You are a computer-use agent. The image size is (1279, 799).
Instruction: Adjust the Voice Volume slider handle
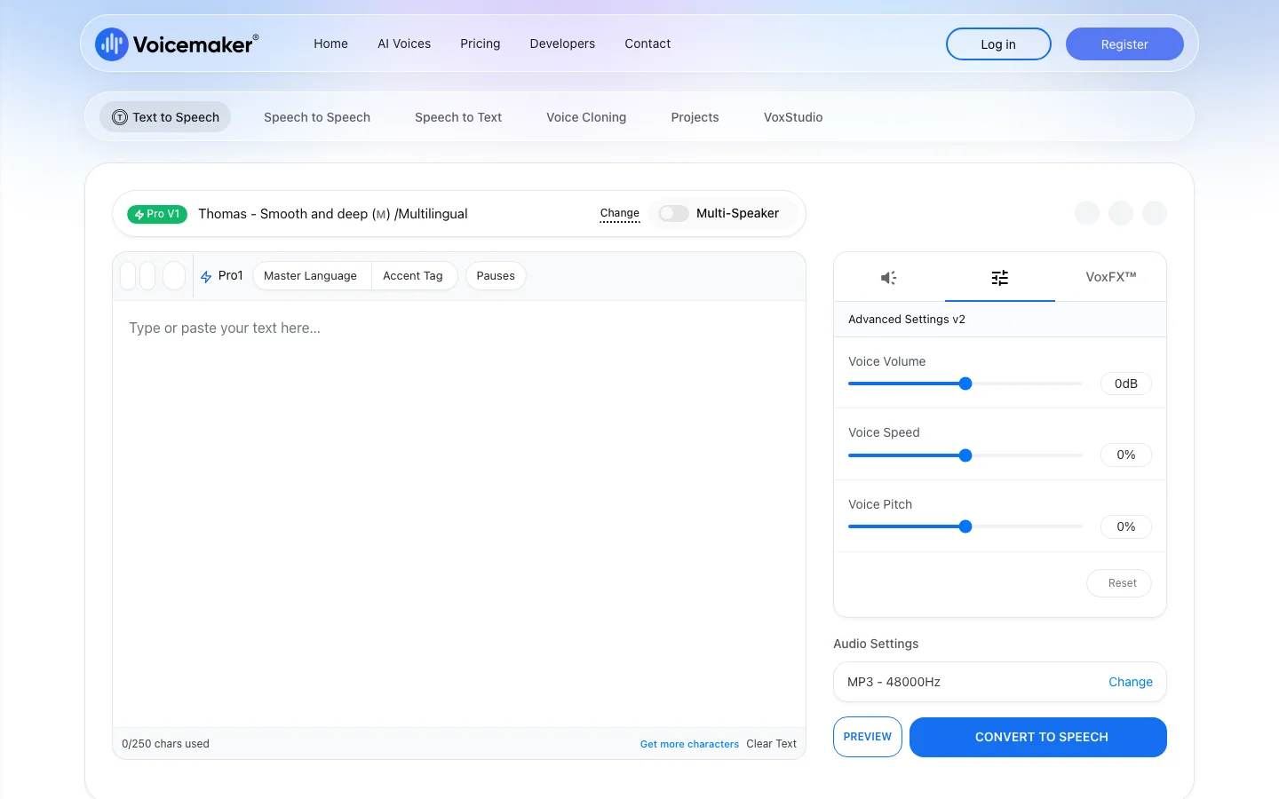point(965,384)
